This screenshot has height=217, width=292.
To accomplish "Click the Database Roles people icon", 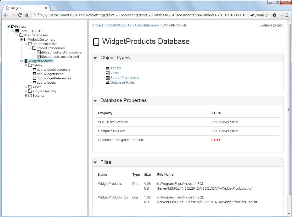I will coord(107,83).
